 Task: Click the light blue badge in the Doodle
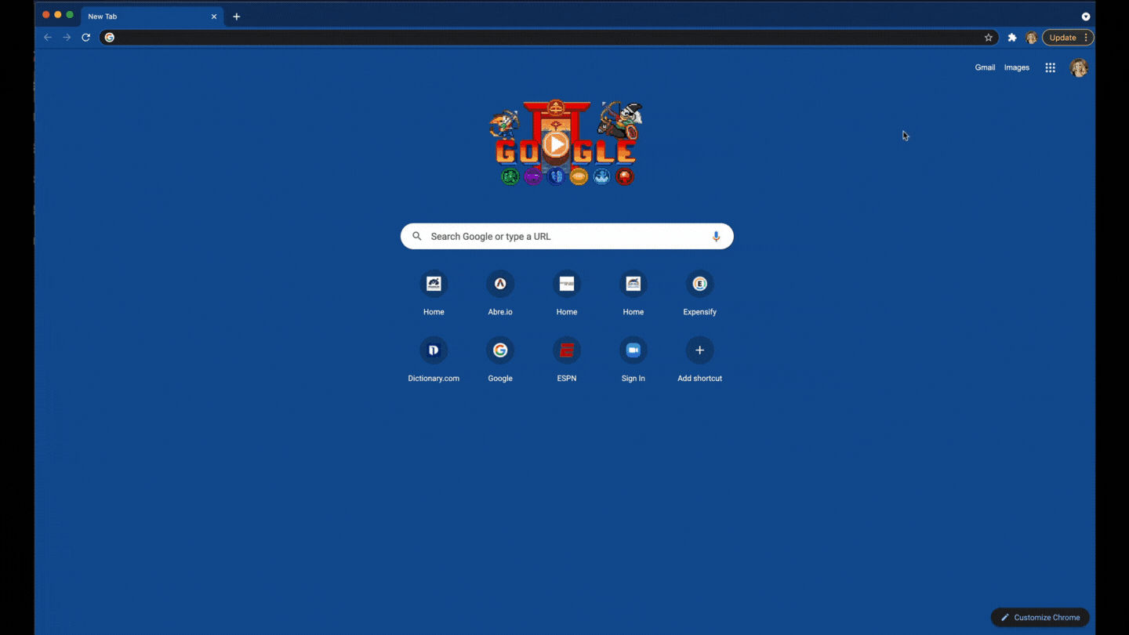(x=601, y=176)
